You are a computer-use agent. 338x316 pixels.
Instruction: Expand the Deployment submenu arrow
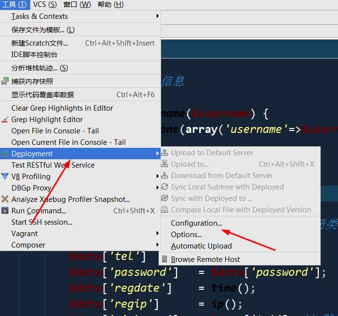click(158, 153)
